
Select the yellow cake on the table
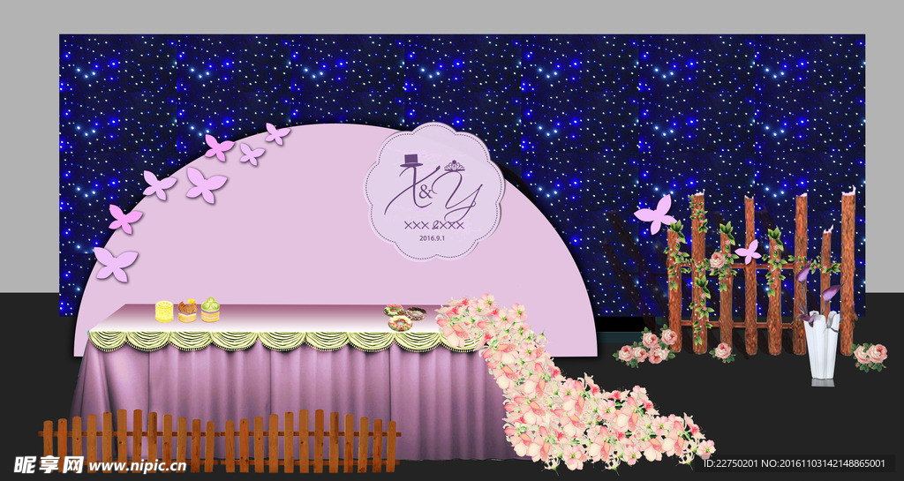pos(164,311)
